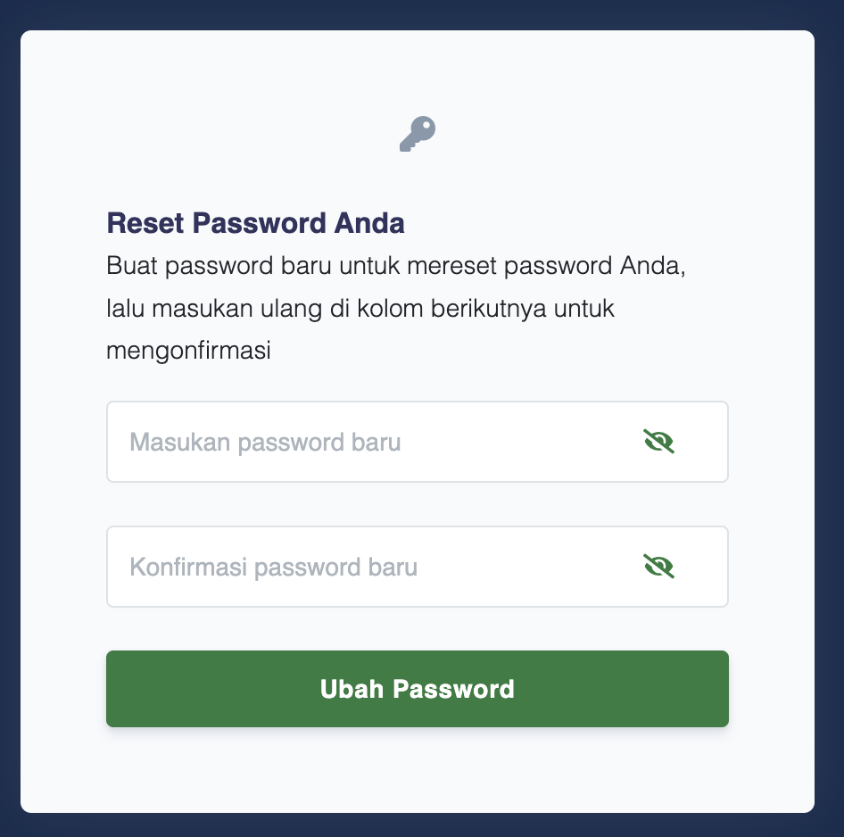
Task: Submit the form with "Ubah Password"
Action: tap(417, 689)
